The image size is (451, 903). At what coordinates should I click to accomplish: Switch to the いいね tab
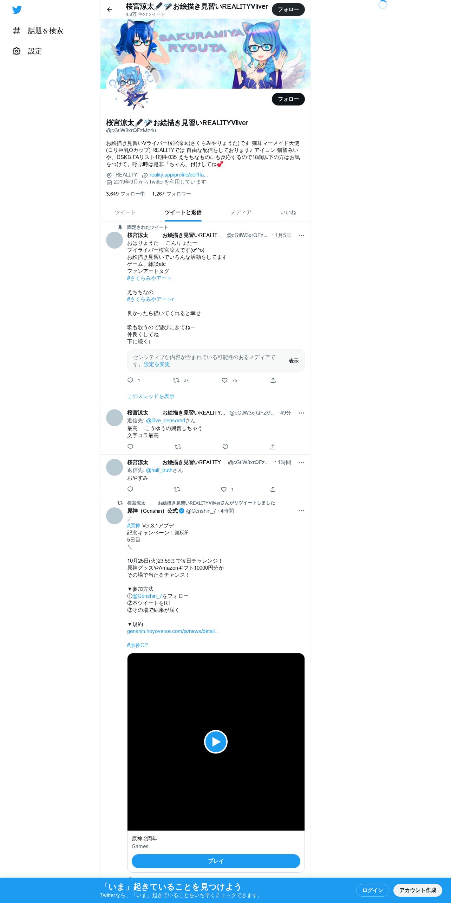[x=288, y=212]
